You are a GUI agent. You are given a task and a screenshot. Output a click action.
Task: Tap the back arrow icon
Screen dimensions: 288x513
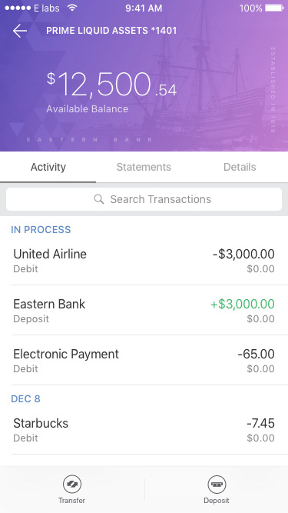[20, 31]
